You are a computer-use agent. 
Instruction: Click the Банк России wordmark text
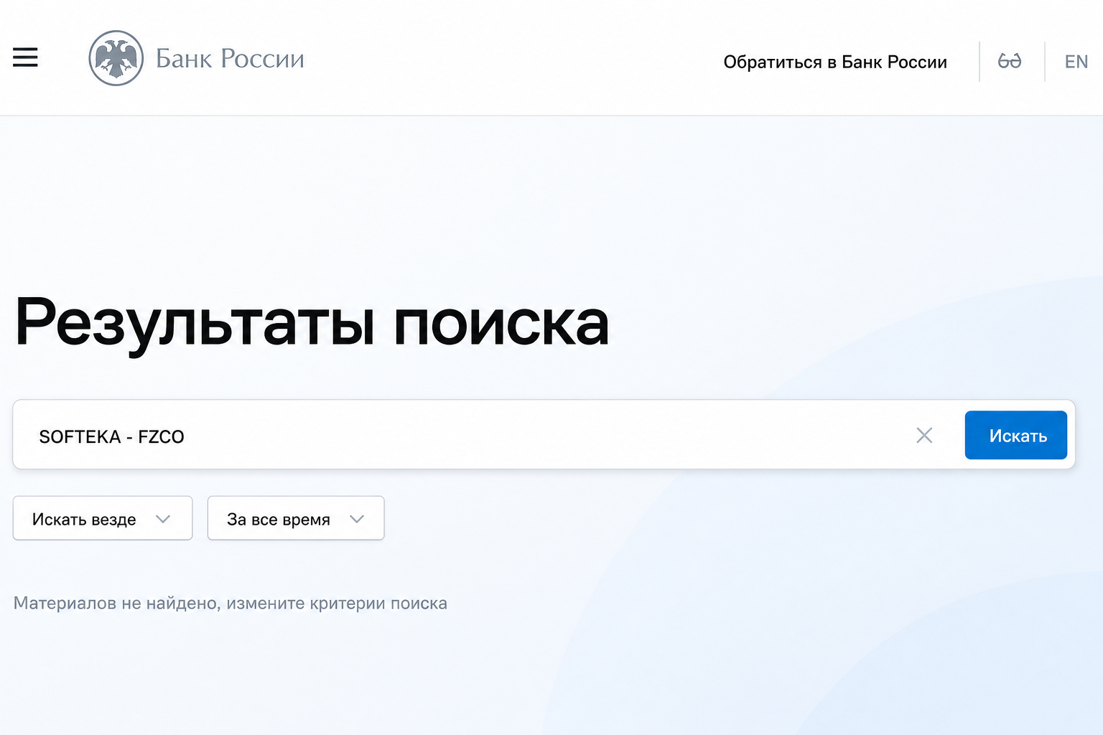230,58
